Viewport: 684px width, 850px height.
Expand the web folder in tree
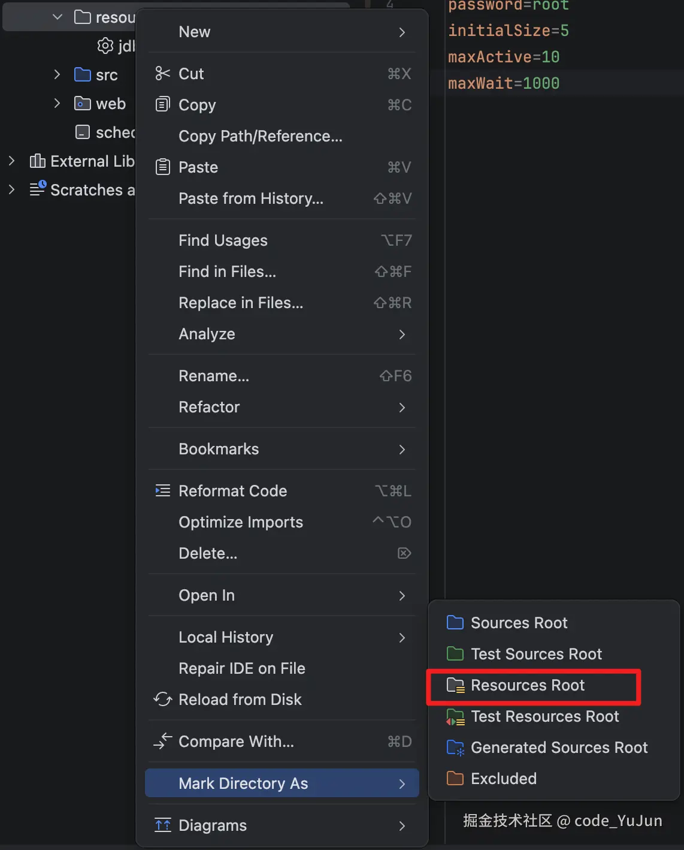click(57, 103)
